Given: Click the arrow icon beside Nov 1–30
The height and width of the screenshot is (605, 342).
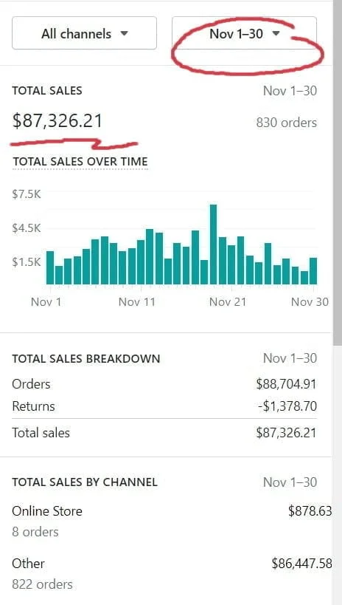Looking at the screenshot, I should pyautogui.click(x=276, y=33).
